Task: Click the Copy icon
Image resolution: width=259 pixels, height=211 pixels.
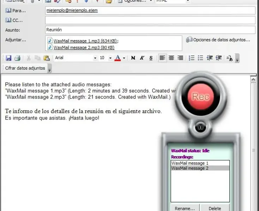Action: 37,58
